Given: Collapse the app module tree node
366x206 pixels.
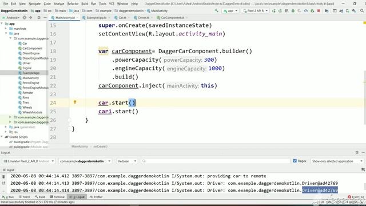Looking at the screenshot, I should pyautogui.click(x=2, y=23).
